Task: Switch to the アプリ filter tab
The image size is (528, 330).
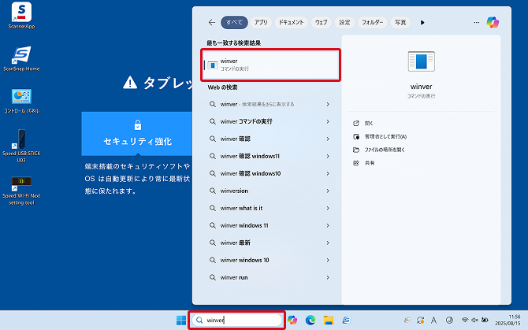Action: pos(261,23)
